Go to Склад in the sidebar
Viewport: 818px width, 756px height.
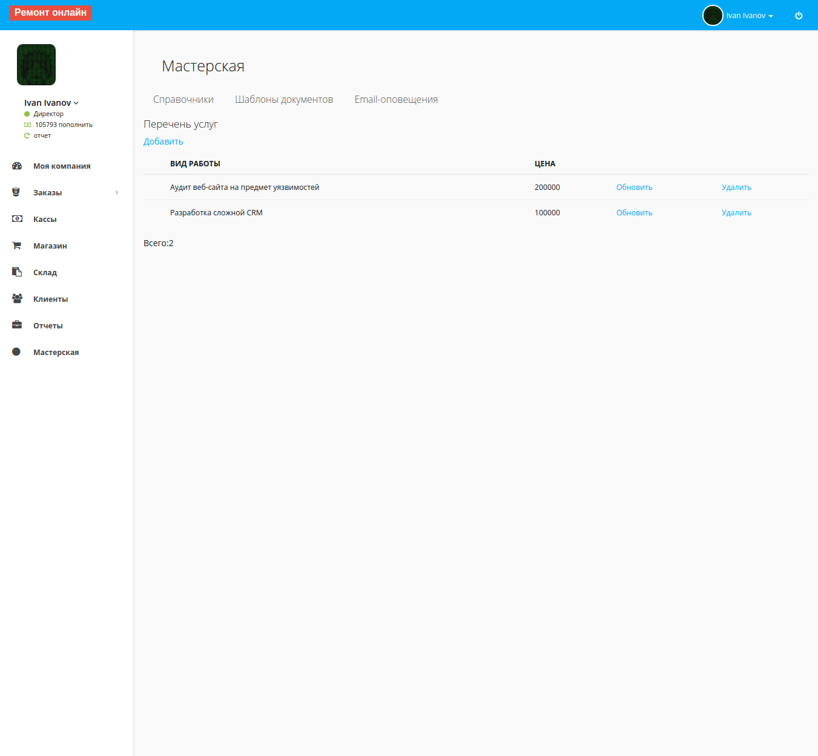45,272
